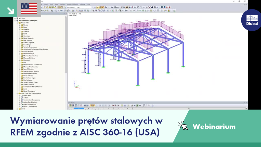Select Surface Release Types item
Viewport: 261px width, 147px height.
click(30, 82)
